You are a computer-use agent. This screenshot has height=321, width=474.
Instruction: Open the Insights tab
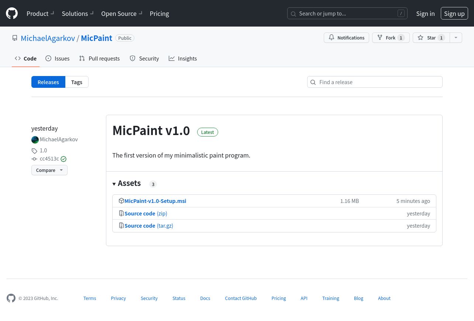point(183,58)
